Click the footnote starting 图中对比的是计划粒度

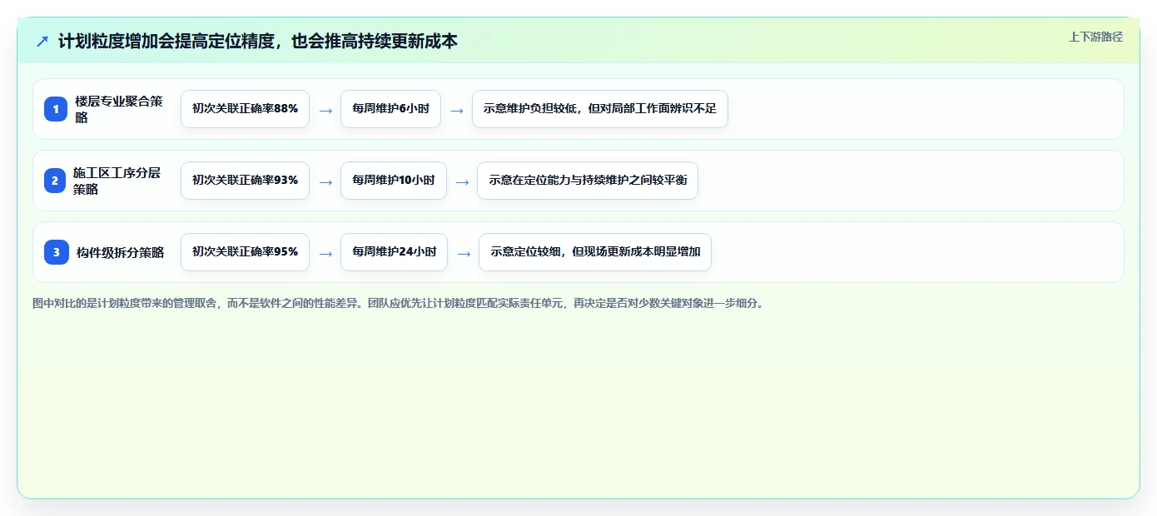(x=398, y=304)
